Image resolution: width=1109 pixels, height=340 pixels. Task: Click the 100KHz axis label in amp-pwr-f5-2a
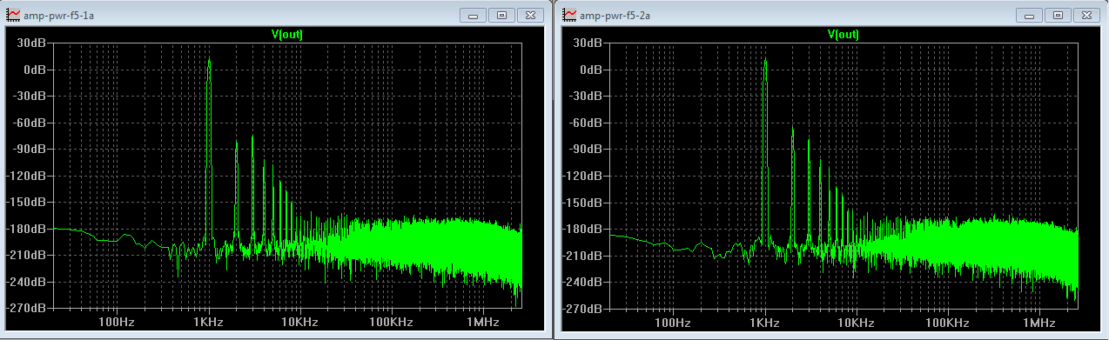tap(947, 322)
